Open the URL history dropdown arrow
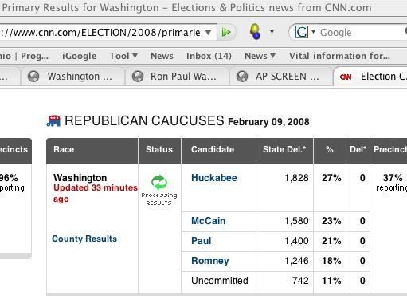 pos(209,33)
